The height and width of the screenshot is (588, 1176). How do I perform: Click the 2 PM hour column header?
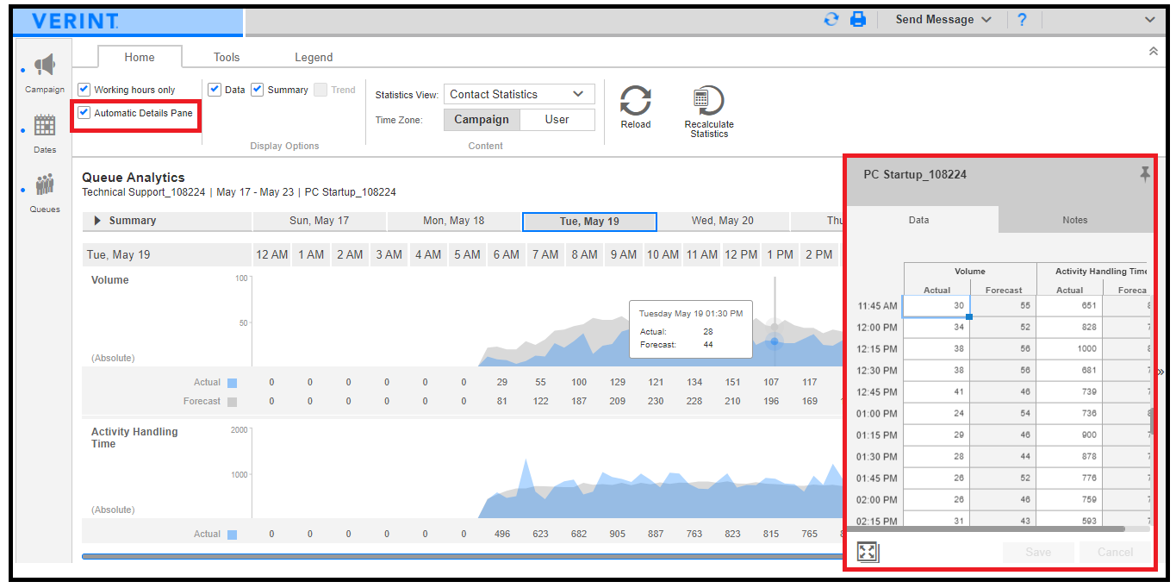(x=818, y=254)
